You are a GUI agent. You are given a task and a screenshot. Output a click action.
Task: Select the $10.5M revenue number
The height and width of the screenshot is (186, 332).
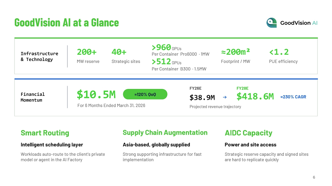pyautogui.click(x=96, y=94)
